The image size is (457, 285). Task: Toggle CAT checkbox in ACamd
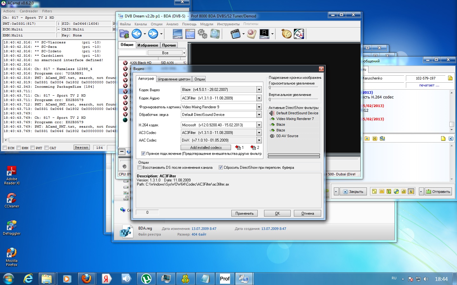tap(47, 148)
